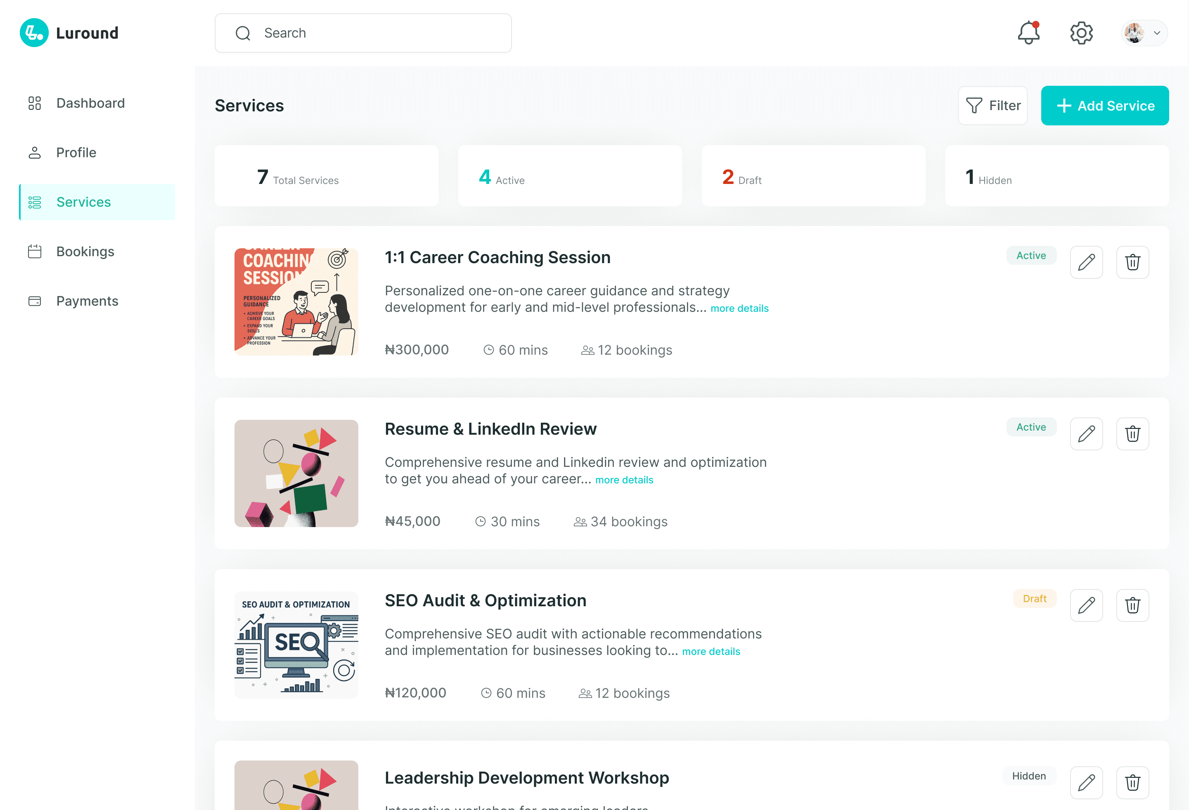This screenshot has height=810, width=1189.
Task: Open the Profile page
Action: click(76, 153)
